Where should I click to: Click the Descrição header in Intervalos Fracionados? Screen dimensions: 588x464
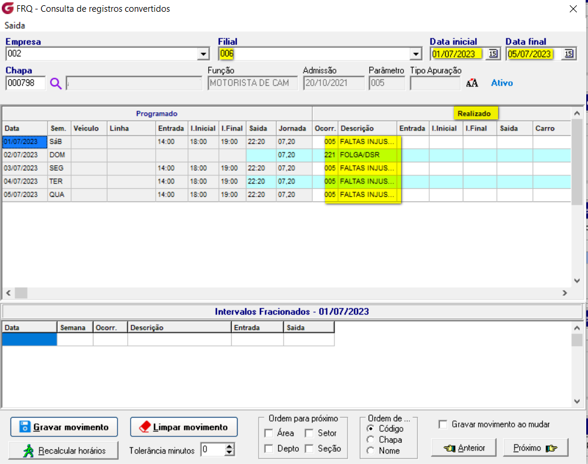179,328
